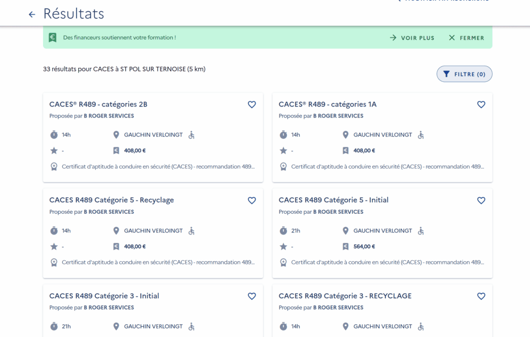Click B ROGER SERVICES in Catégorie 5 - Recyclage card

pos(109,212)
